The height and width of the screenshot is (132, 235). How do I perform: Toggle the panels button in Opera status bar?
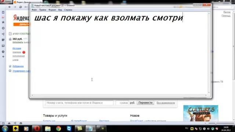pos(3,123)
